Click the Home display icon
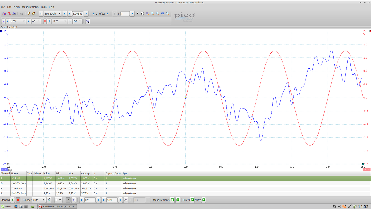This screenshot has width=371, height=209. click(34, 14)
